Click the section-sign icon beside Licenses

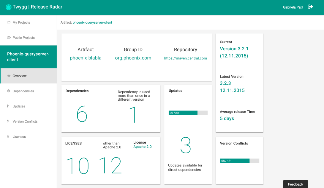(x=8, y=137)
